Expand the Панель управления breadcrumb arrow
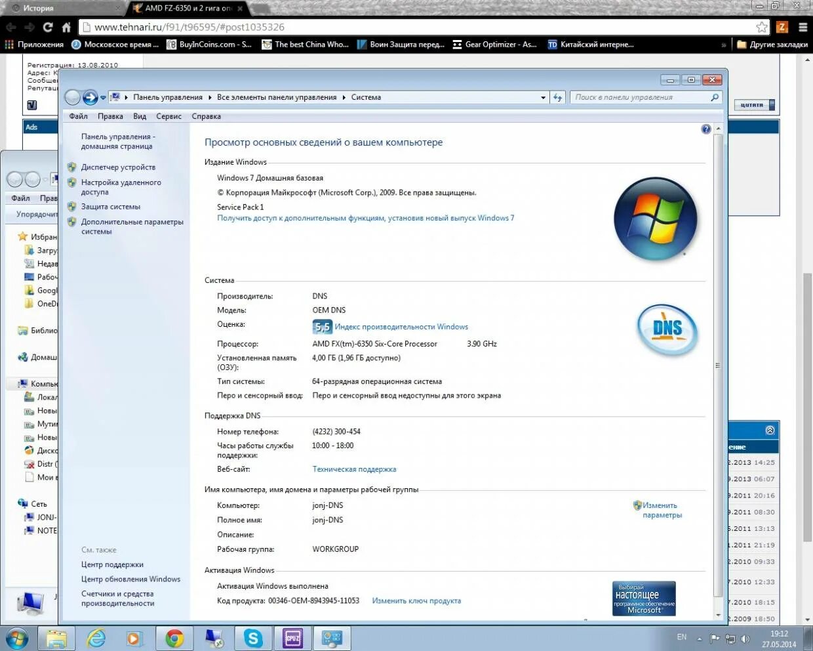The image size is (813, 651). click(x=210, y=97)
